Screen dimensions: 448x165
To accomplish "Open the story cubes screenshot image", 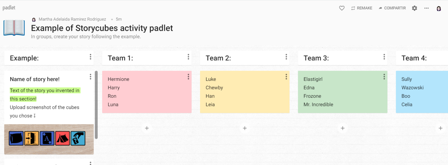I will pos(49,139).
